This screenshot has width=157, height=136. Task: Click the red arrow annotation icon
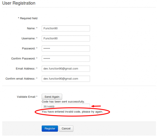96,106
